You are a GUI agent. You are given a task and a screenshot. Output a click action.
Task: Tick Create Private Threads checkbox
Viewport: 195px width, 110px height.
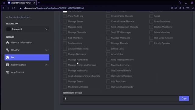108,21
